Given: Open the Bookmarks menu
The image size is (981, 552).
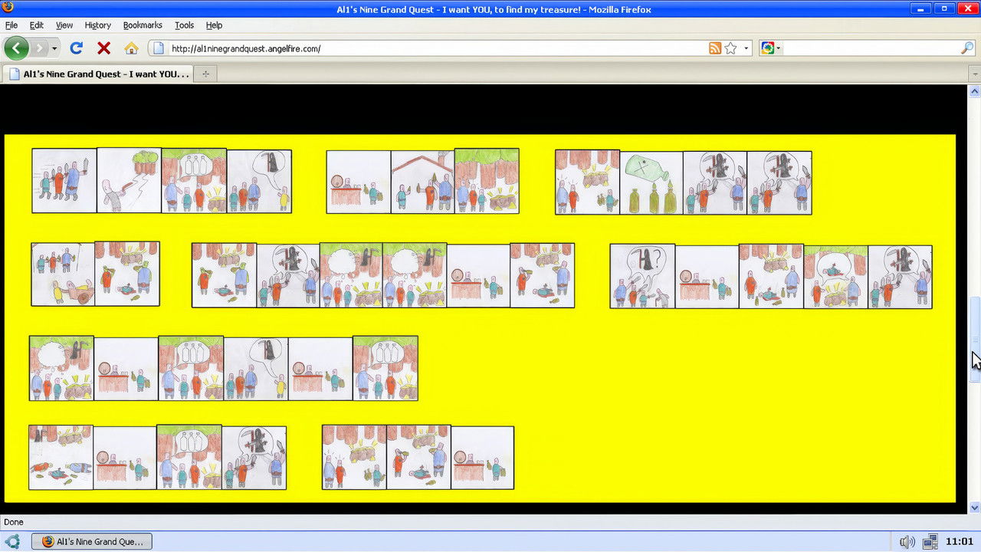Looking at the screenshot, I should point(143,25).
